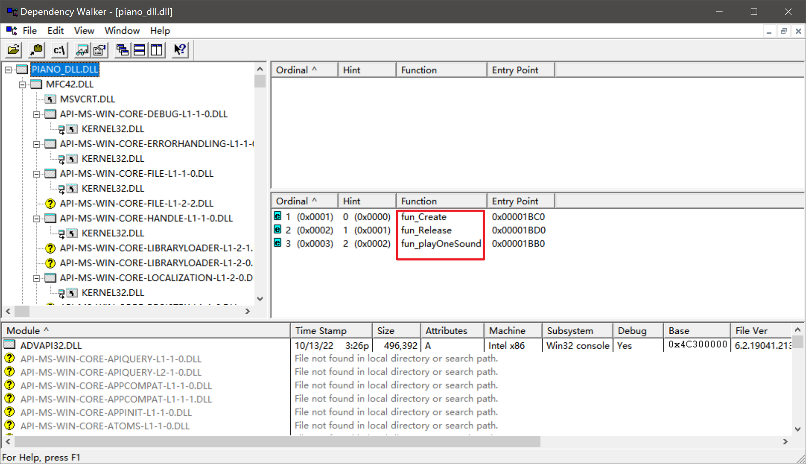The width and height of the screenshot is (806, 464).
Task: Sort module list by Subsystem column
Action: [577, 331]
